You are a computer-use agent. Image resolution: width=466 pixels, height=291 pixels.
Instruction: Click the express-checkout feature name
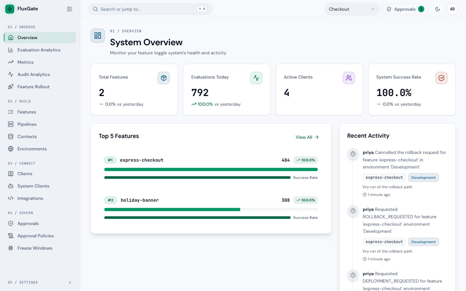(142, 160)
